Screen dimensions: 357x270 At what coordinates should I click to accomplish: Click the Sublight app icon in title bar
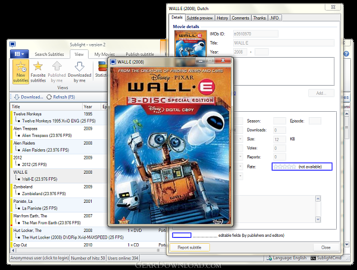click(12, 45)
